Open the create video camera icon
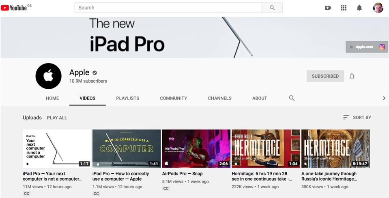The width and height of the screenshot is (389, 198). (328, 8)
